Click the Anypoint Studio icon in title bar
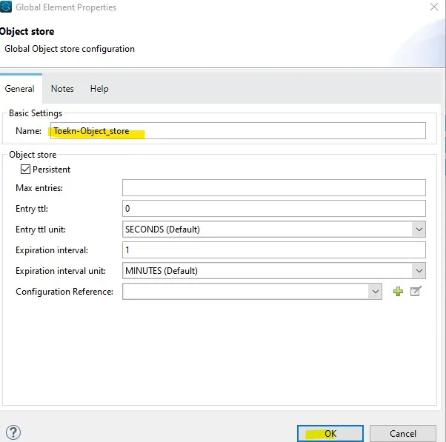The image size is (446, 442). click(6, 7)
